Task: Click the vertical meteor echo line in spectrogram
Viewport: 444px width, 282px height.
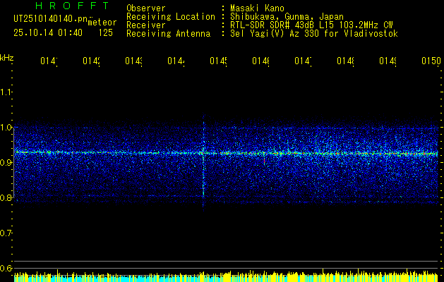Action: 203,163
